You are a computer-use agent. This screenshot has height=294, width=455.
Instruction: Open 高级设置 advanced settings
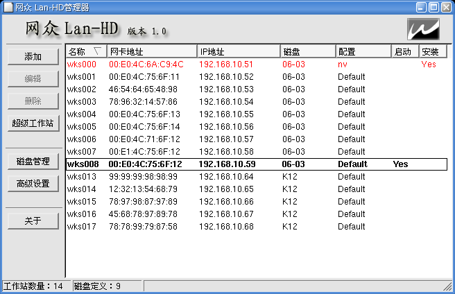click(x=33, y=184)
